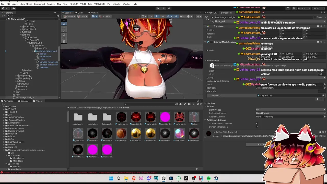The width and height of the screenshot is (327, 184).
Task: Open the VRChat SDK panel tab
Action: [211, 13]
